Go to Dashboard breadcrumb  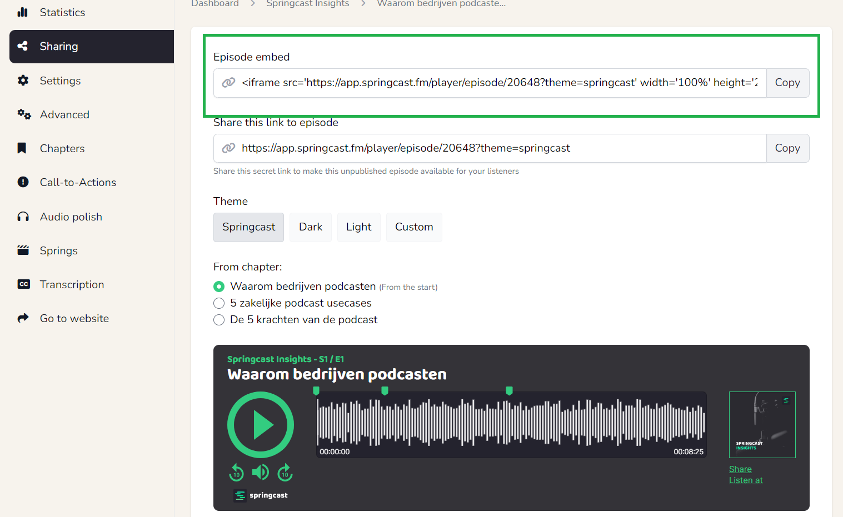click(x=215, y=3)
